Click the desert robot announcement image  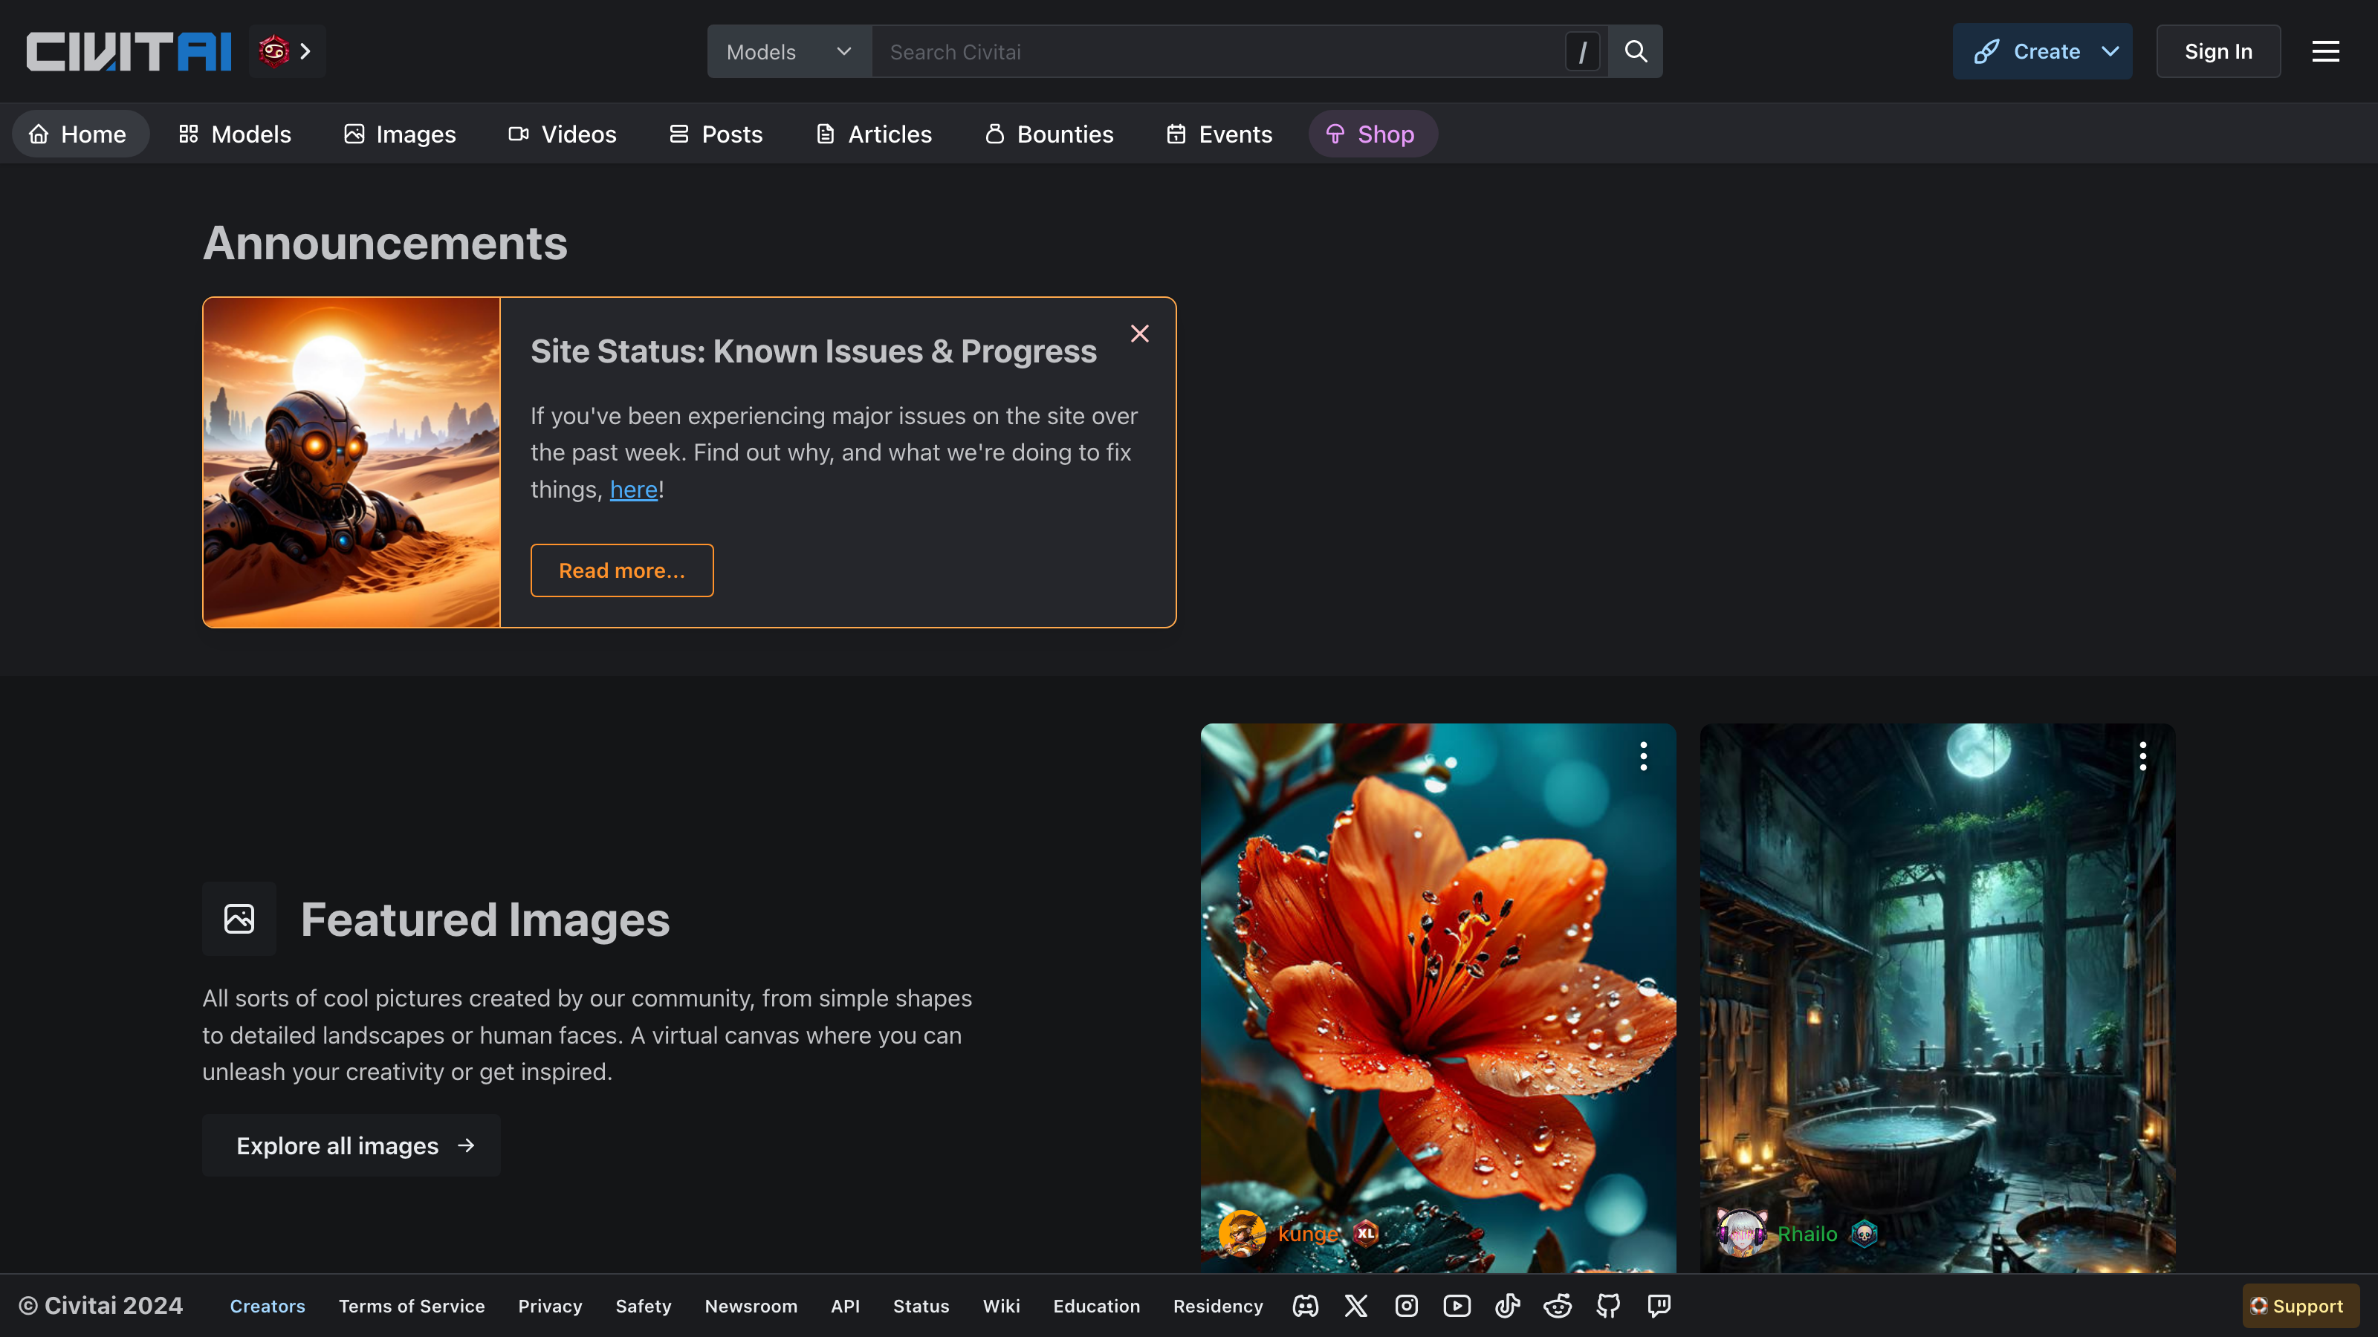[351, 462]
